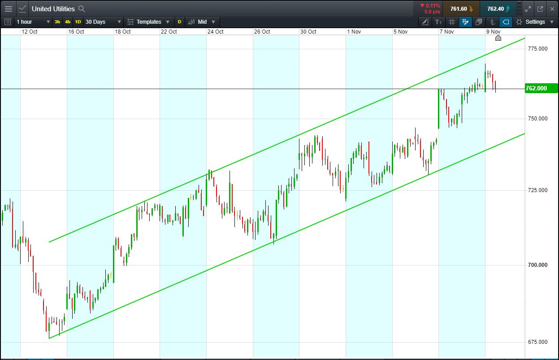
Task: Click the 7 Nov date label
Action: [446, 32]
